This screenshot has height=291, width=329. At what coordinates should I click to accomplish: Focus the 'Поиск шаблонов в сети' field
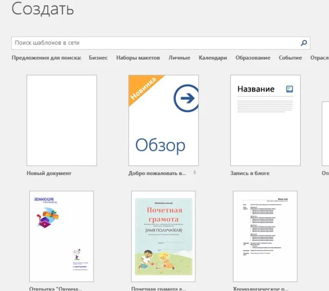pos(161,43)
